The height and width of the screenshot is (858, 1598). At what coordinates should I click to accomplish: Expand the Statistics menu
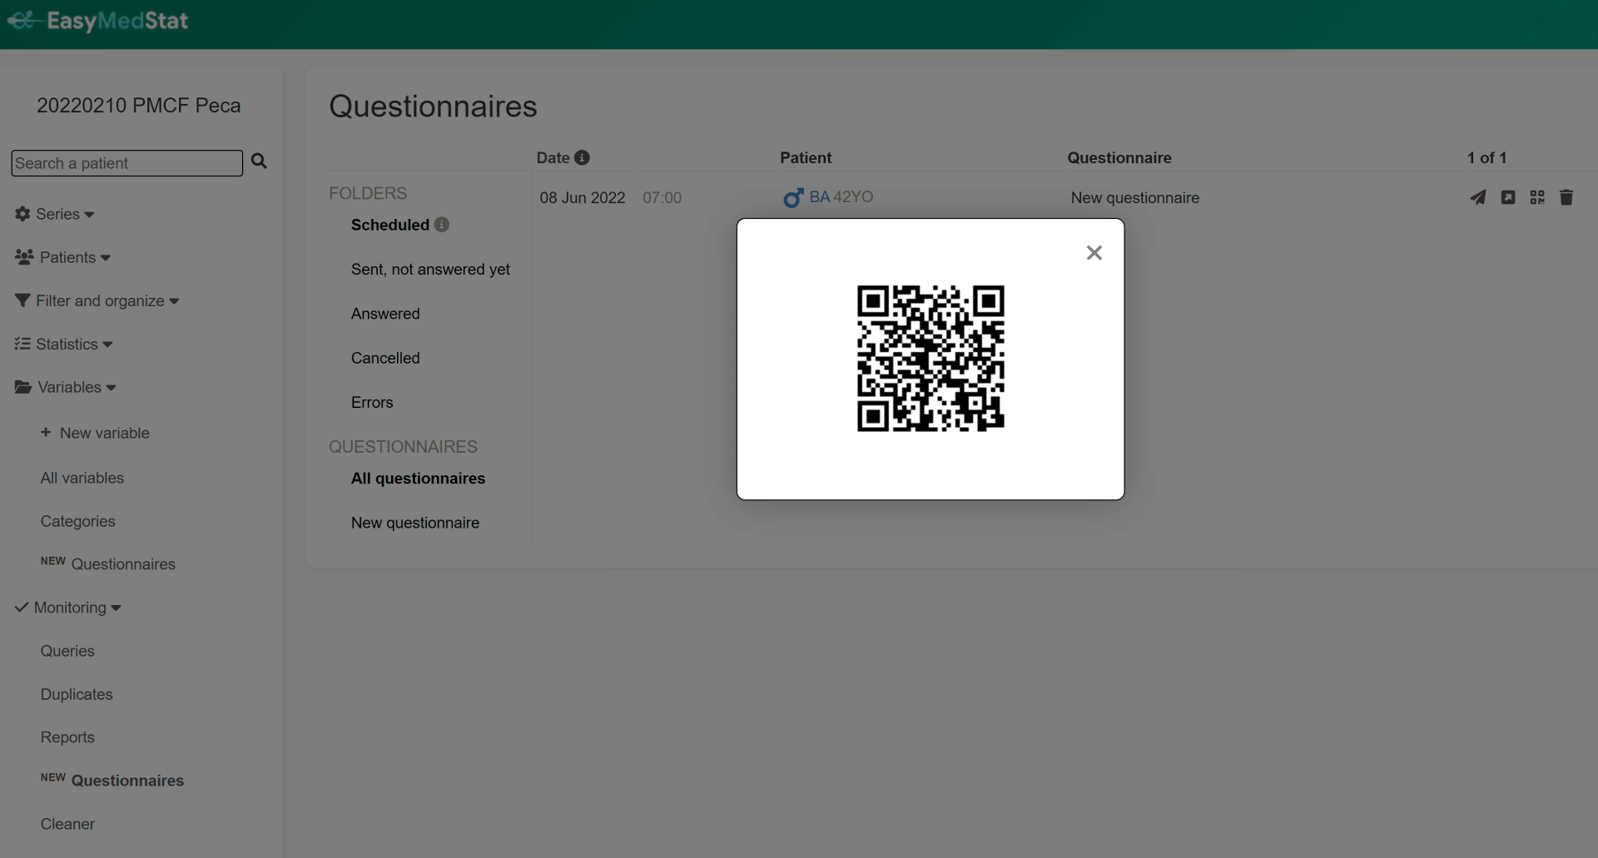[x=64, y=344]
